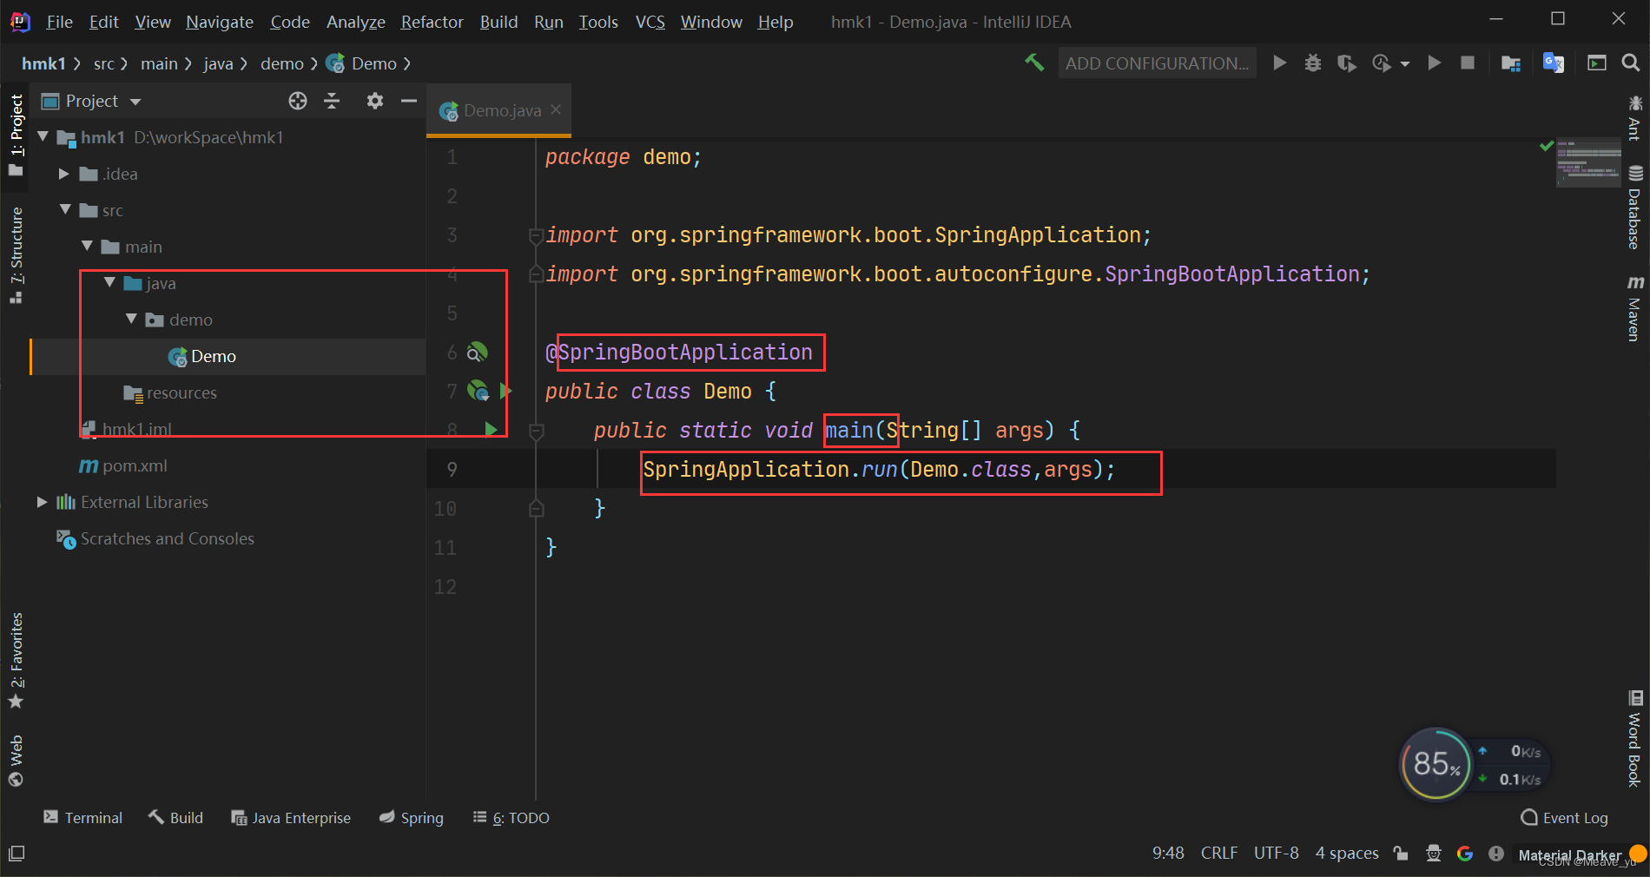1650x877 pixels.
Task: Click ADD CONFIGURATION... button
Action: click(x=1157, y=63)
